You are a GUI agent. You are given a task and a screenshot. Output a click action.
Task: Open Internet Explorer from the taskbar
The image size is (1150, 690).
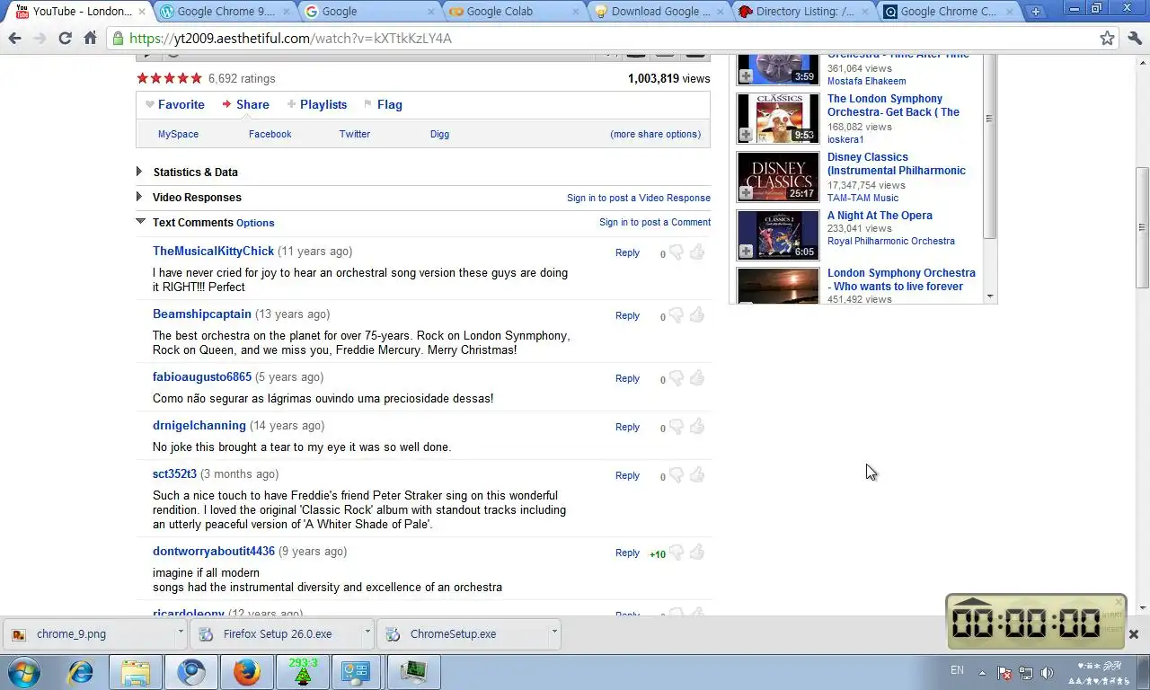pos(81,672)
